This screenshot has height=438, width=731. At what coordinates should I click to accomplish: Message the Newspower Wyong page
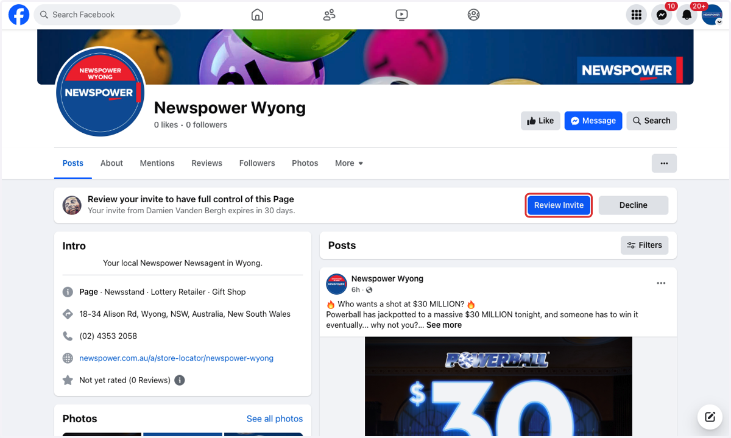click(x=593, y=121)
